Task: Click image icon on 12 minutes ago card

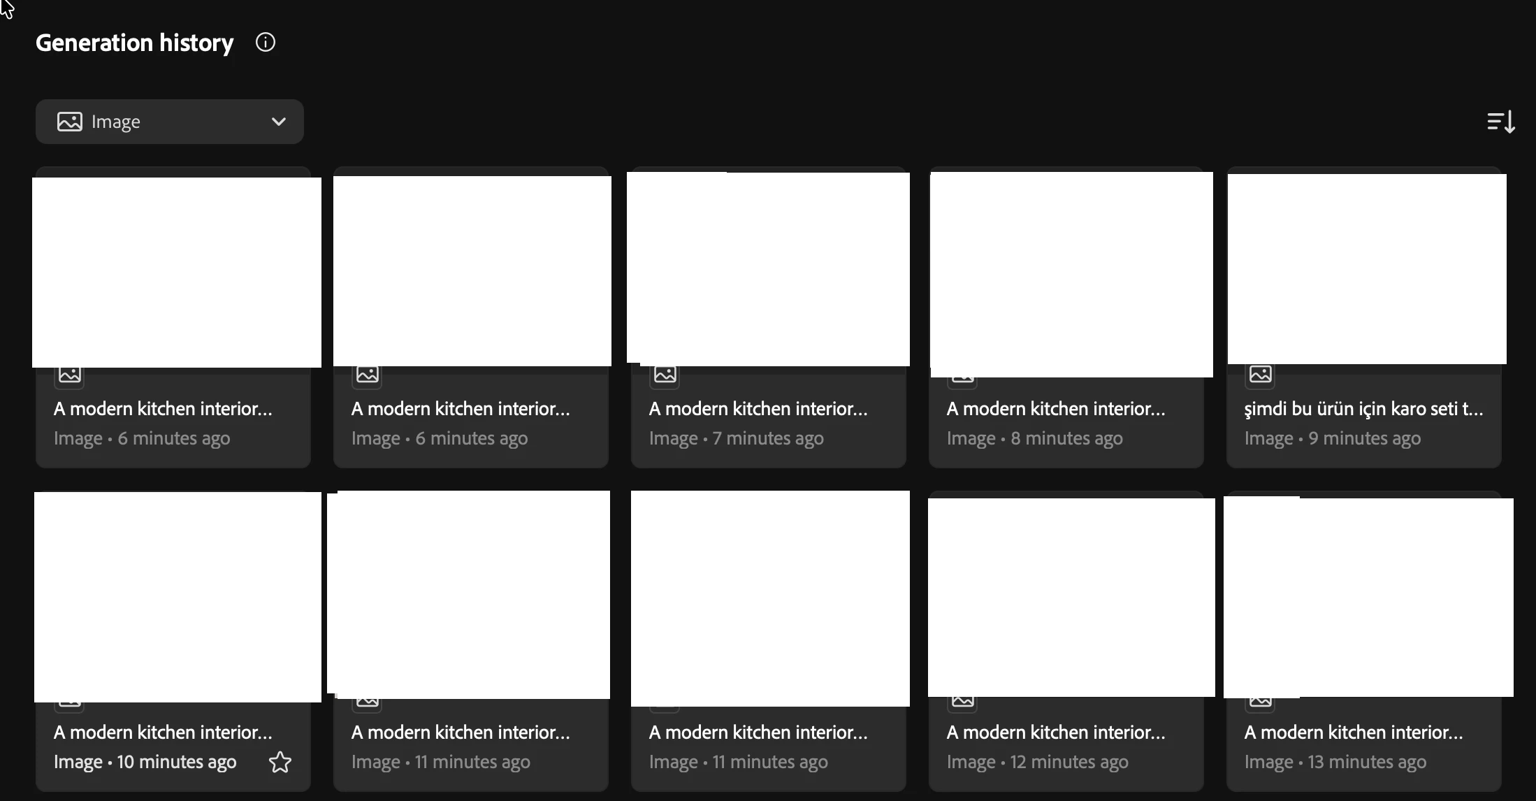Action: 963,701
